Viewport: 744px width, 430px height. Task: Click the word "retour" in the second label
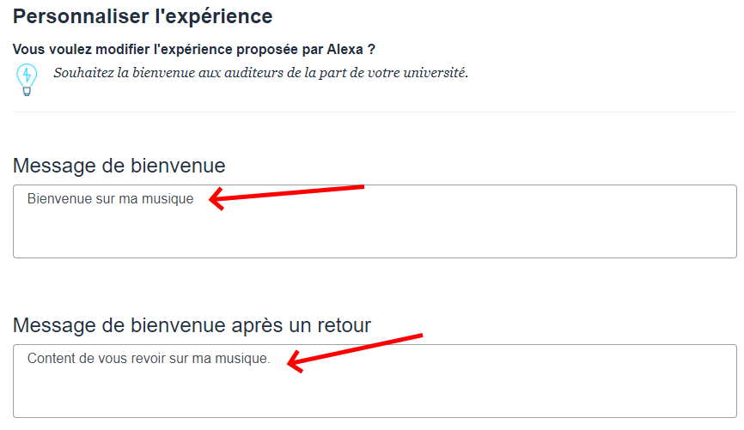pyautogui.click(x=343, y=325)
